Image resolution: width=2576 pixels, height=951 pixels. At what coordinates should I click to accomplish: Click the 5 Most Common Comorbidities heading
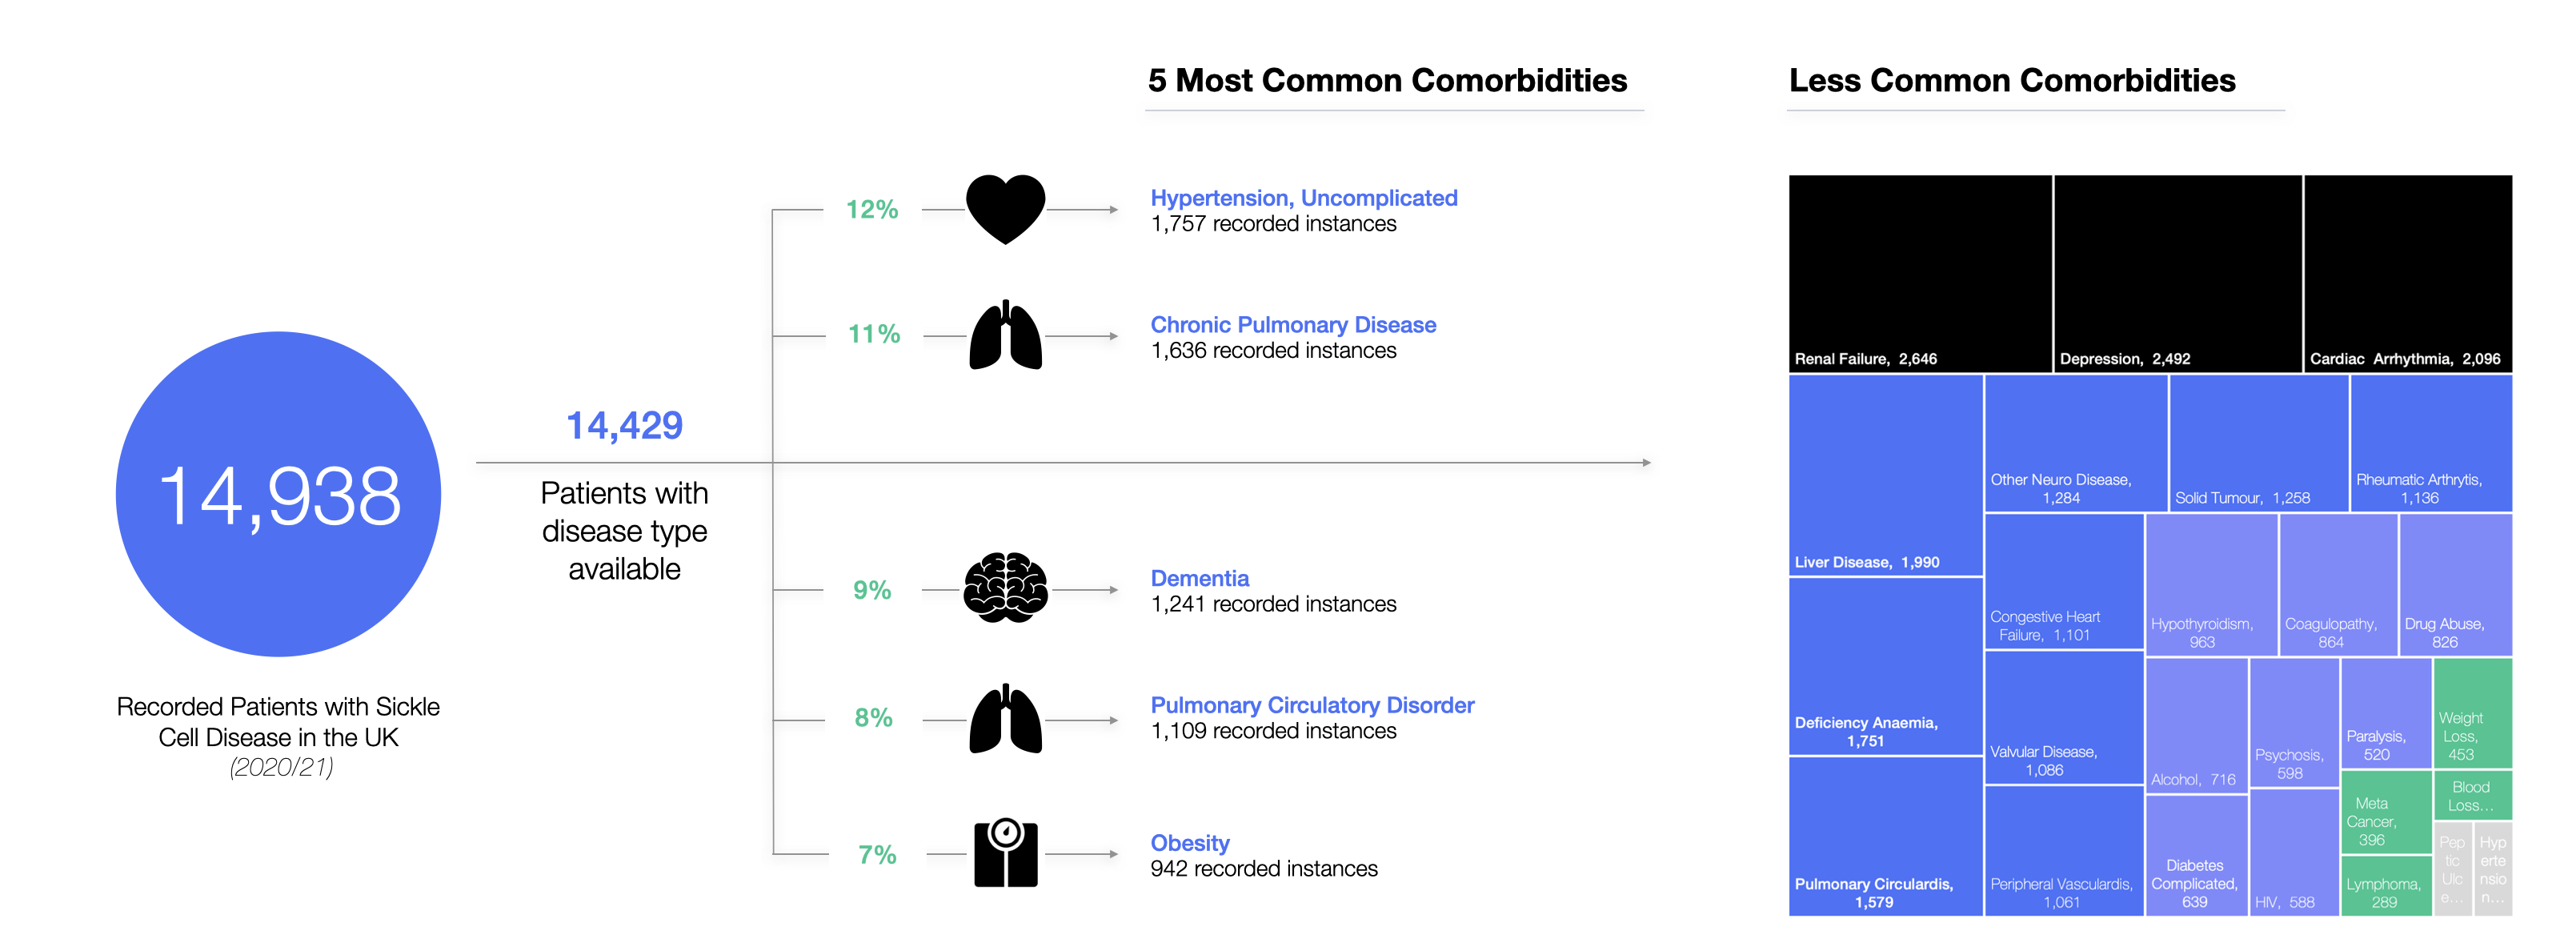tap(1387, 80)
